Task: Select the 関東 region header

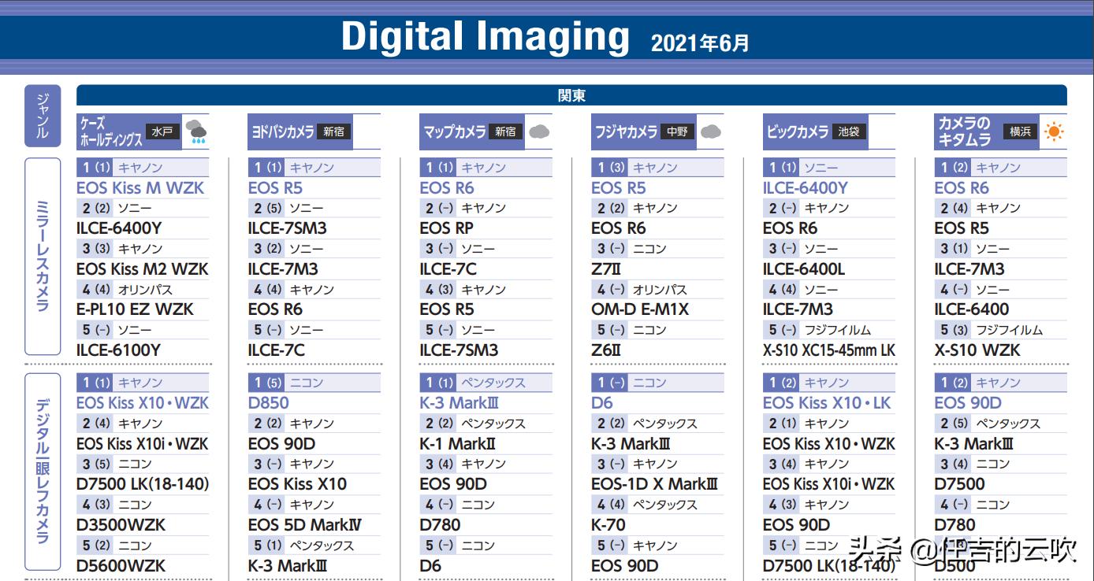Action: coord(571,95)
